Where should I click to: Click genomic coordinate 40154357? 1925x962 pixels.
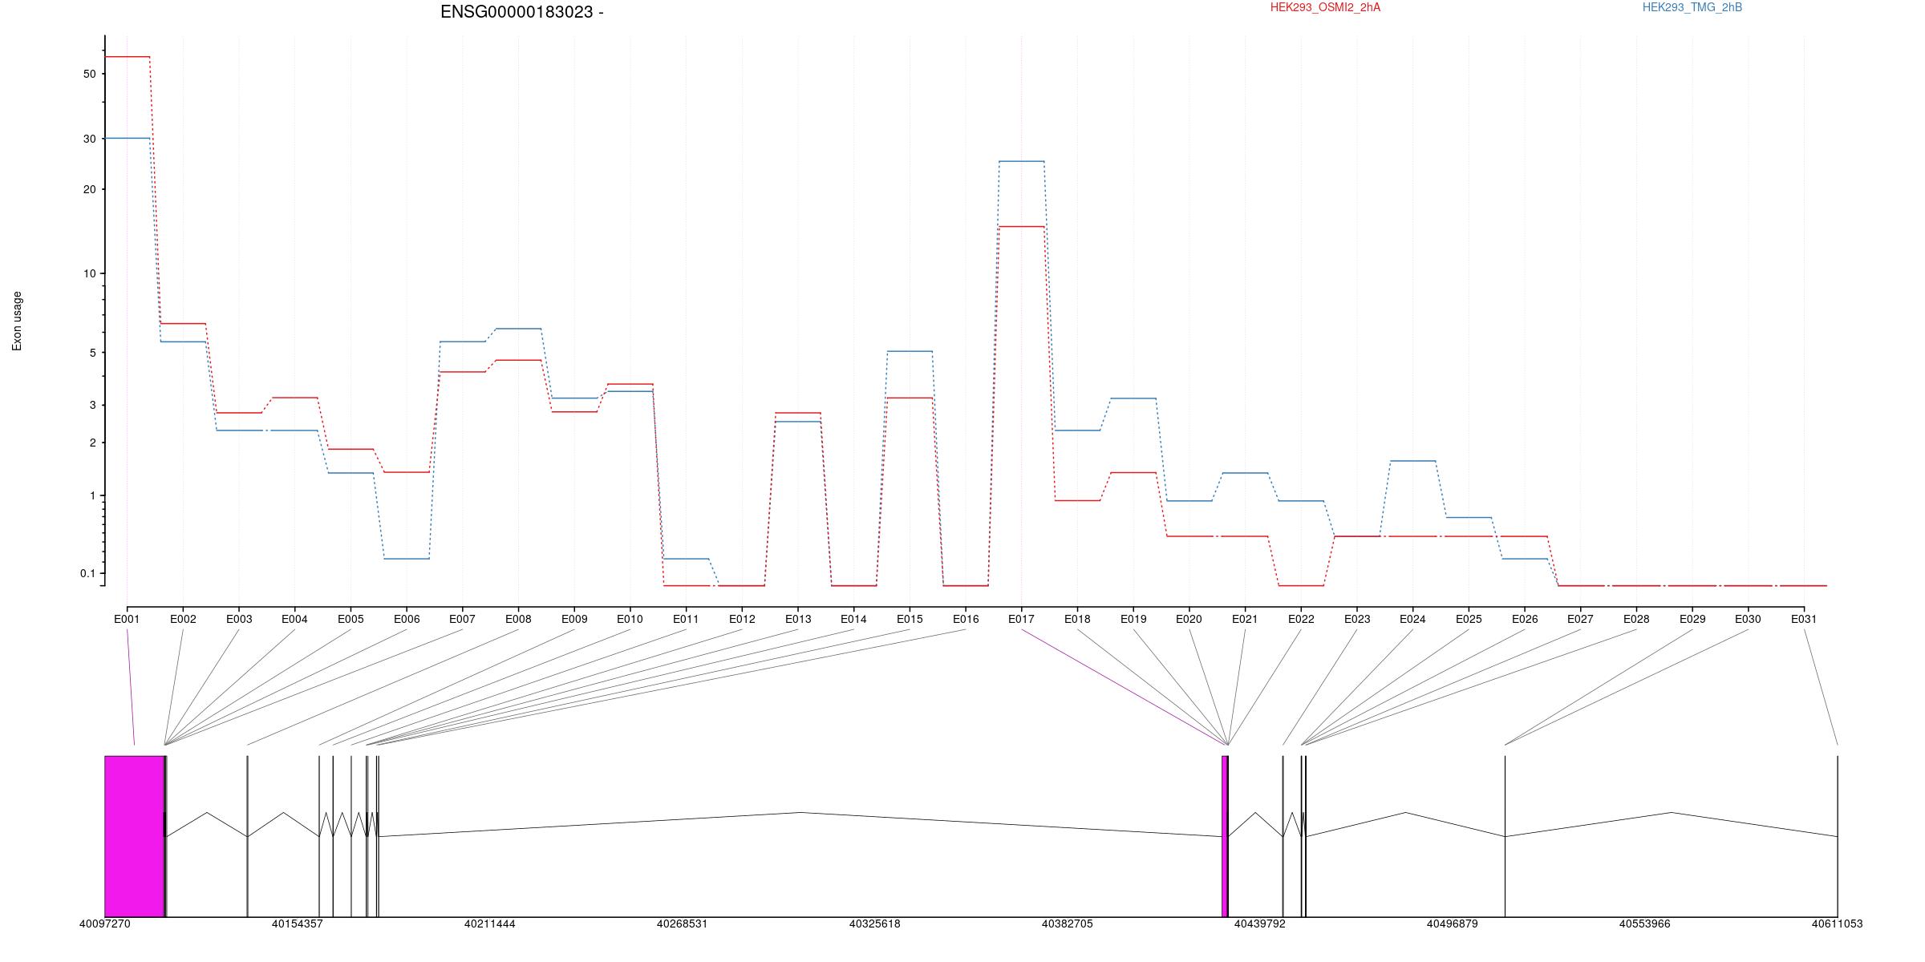[297, 924]
